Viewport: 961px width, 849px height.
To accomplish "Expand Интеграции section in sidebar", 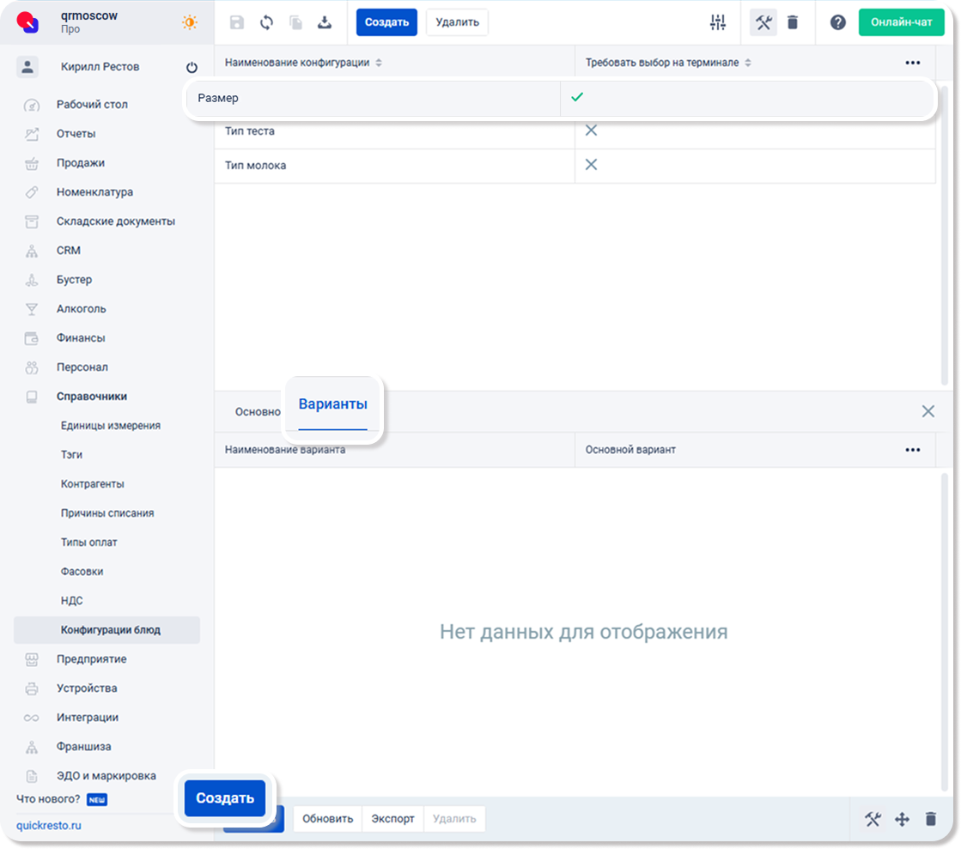I will (87, 718).
